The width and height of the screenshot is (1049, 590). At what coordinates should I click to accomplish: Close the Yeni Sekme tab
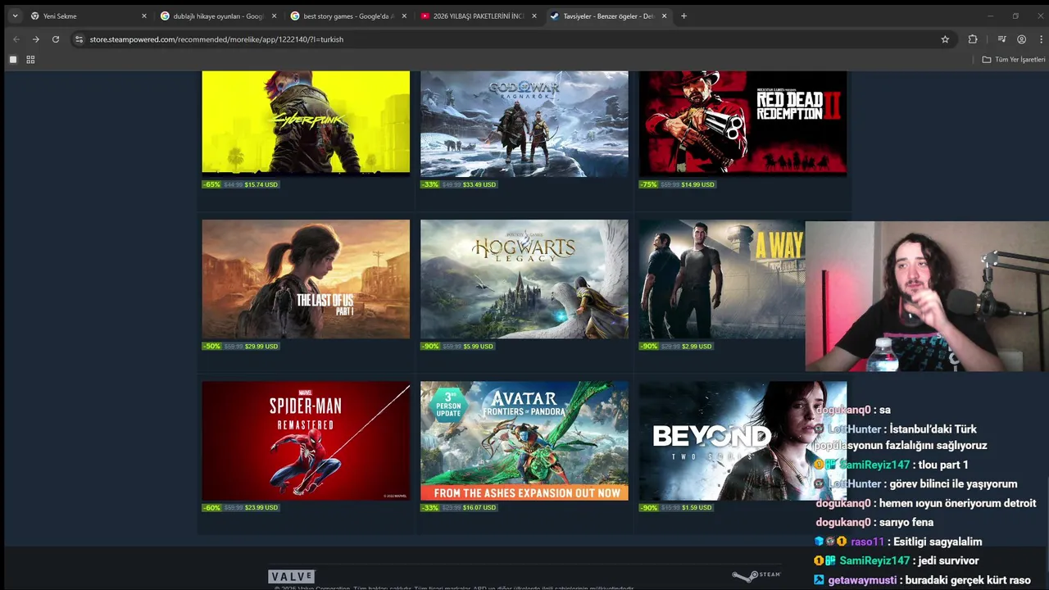click(144, 16)
